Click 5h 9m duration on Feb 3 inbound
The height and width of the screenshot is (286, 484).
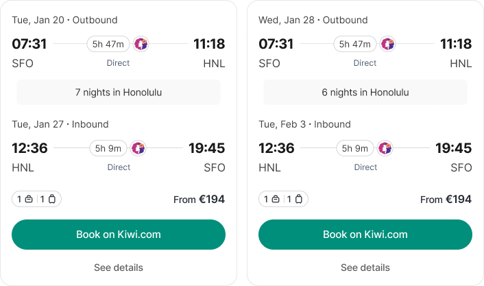click(354, 148)
